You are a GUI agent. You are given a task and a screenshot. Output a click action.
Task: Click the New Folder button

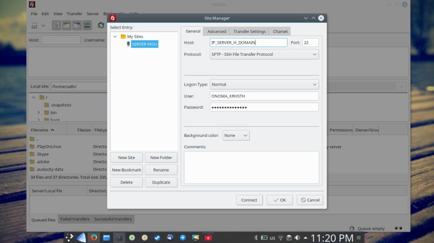(x=161, y=157)
